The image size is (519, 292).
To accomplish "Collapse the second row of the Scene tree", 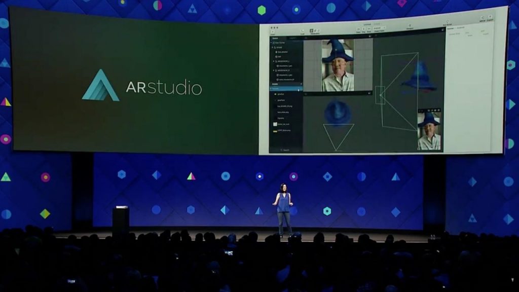I will click(273, 47).
